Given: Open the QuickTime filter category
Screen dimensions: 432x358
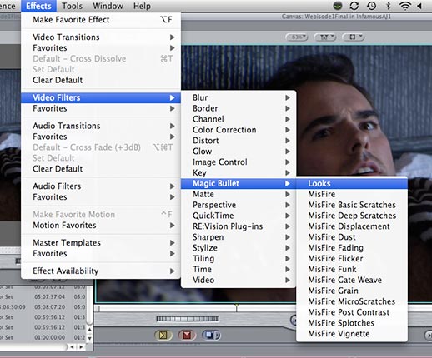Looking at the screenshot, I should (x=239, y=216).
